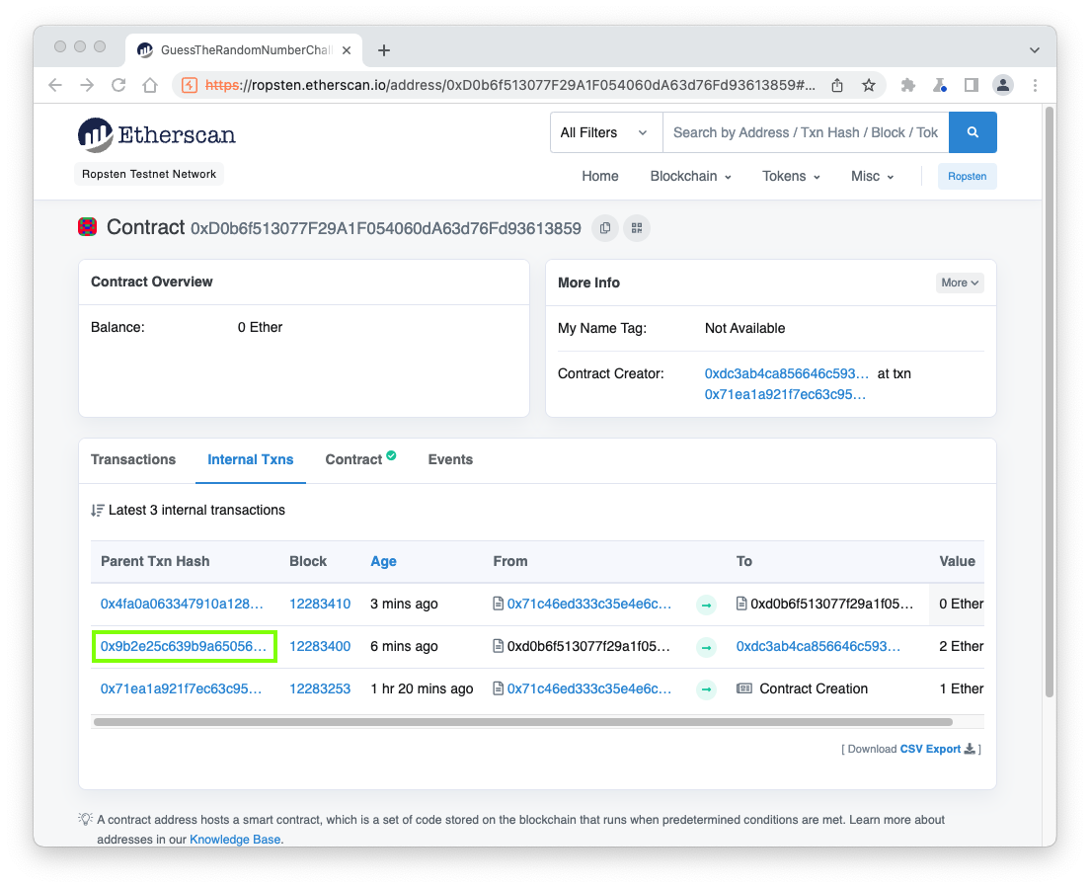Toggle the browser side panel icon

972,85
